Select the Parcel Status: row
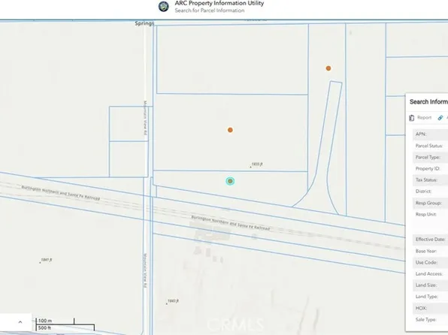 click(430, 146)
